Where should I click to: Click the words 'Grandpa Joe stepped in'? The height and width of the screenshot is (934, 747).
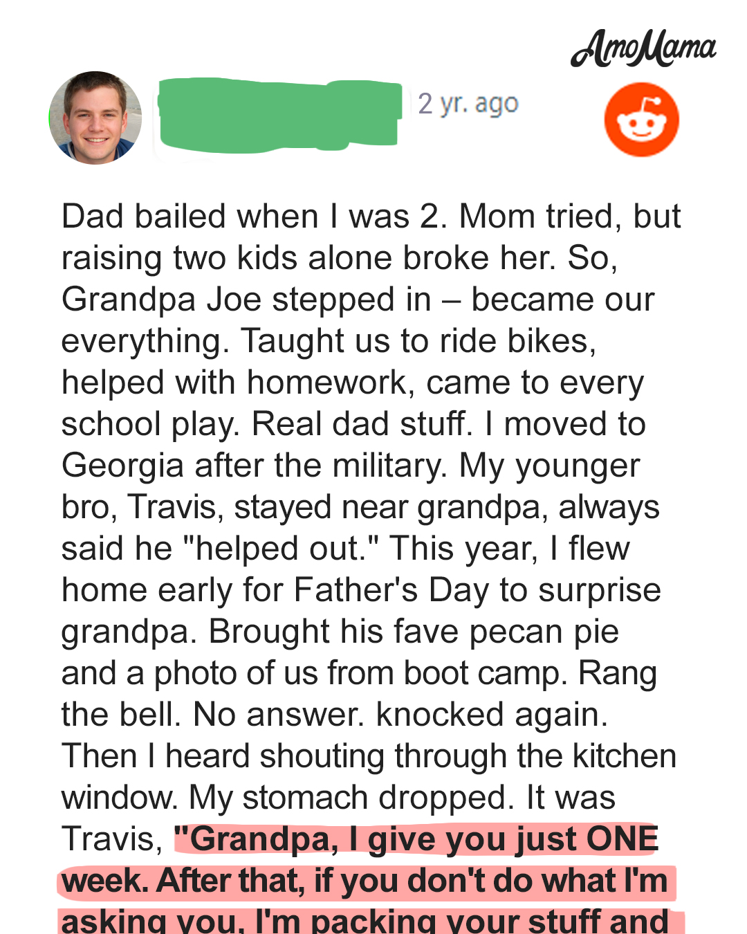pos(246,300)
